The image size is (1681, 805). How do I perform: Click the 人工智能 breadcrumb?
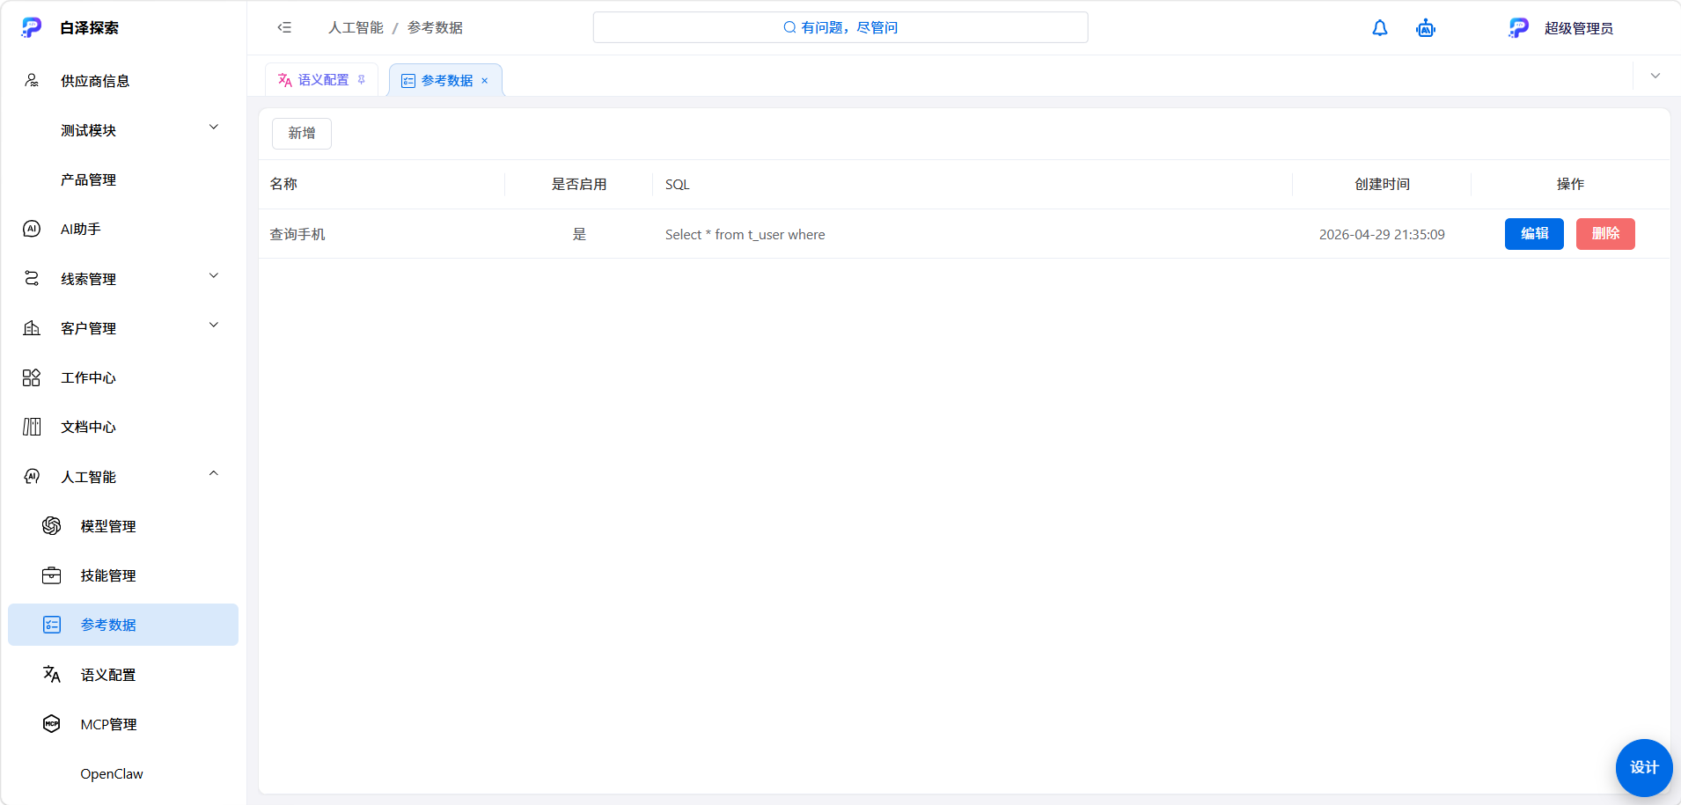356,28
